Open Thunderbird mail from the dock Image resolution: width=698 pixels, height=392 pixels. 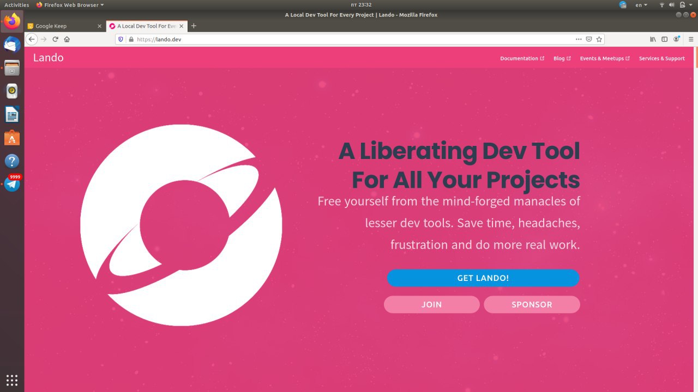point(12,45)
